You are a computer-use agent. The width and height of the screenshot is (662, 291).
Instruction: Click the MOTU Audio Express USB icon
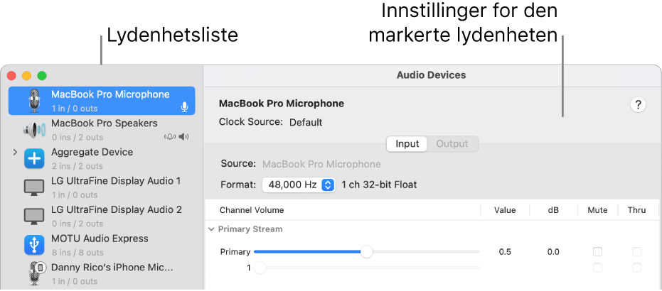(34, 245)
